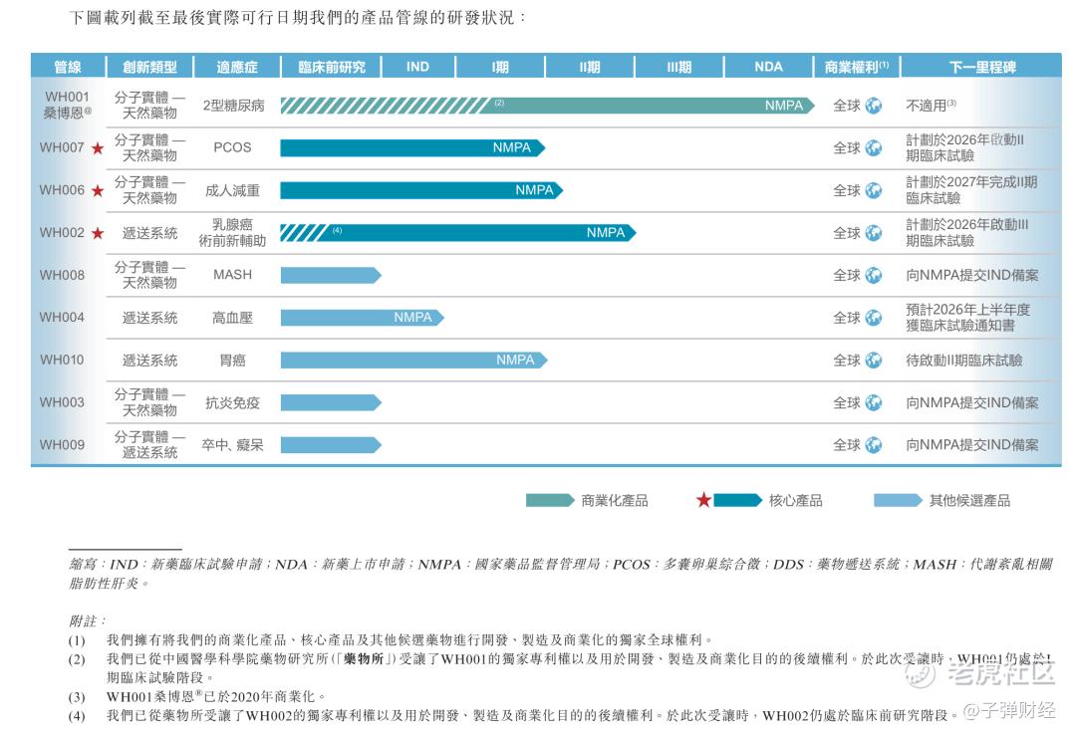Click the globe icon in WH001 row
Screen dimensions: 1076x735
click(873, 106)
